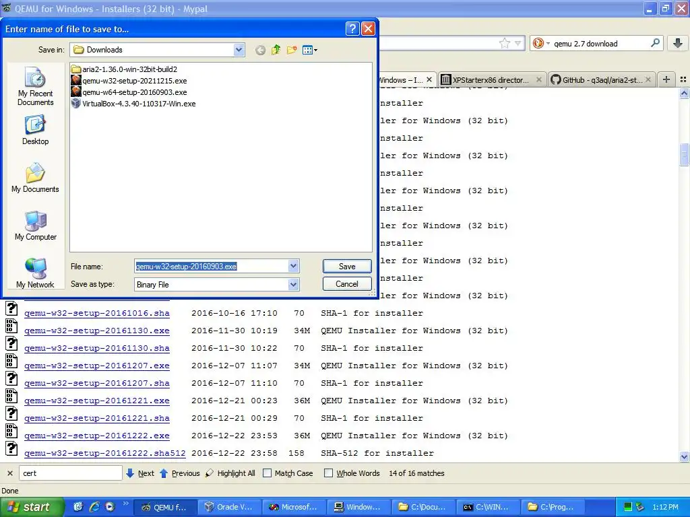Click the back arrow in save dialog

(260, 50)
